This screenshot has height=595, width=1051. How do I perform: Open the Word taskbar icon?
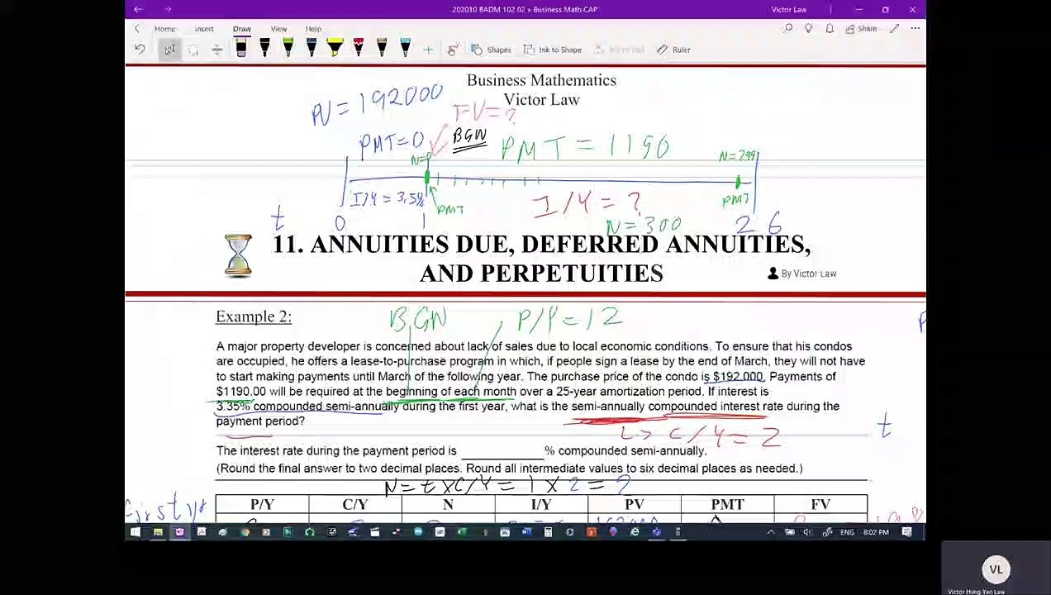tap(526, 532)
